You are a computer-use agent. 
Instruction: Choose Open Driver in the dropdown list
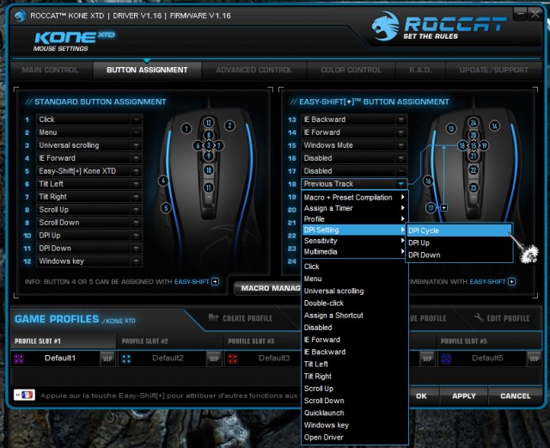[x=355, y=438]
